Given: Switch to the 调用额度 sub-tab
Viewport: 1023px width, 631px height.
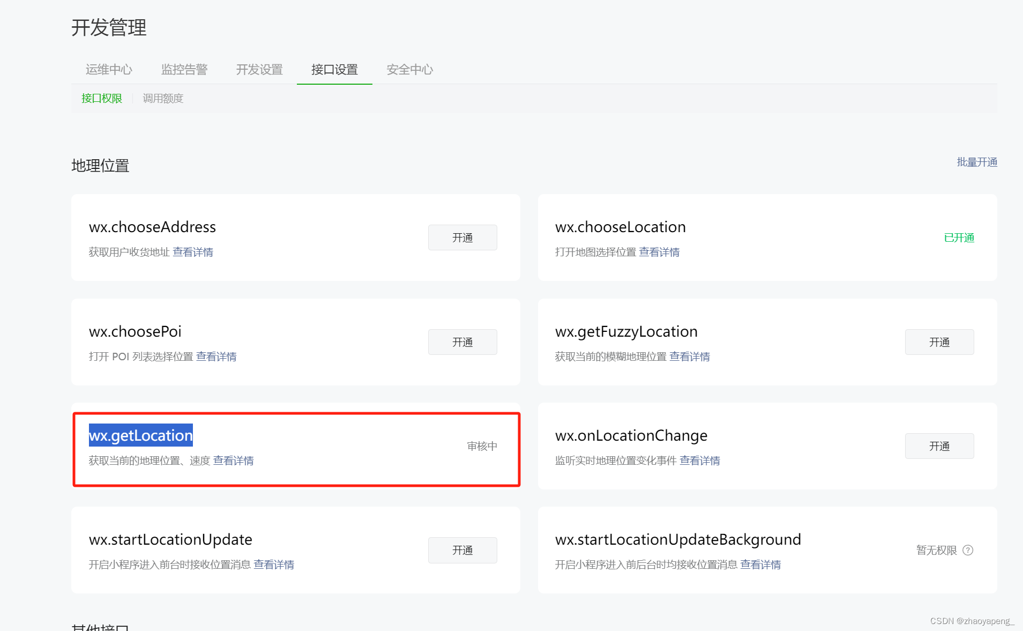Looking at the screenshot, I should click(x=163, y=98).
